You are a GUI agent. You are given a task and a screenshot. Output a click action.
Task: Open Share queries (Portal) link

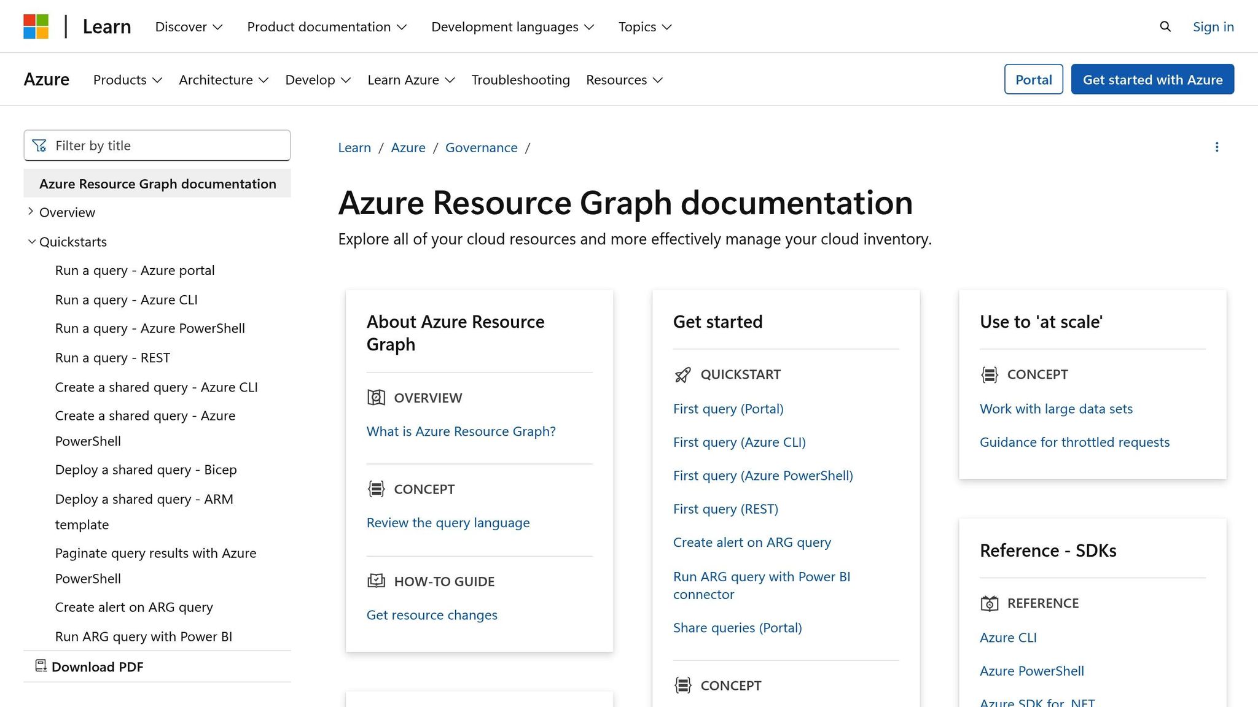click(x=738, y=628)
